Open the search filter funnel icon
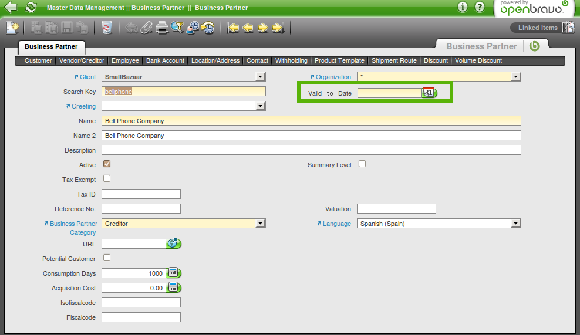Image resolution: width=580 pixels, height=335 pixels. (x=177, y=28)
